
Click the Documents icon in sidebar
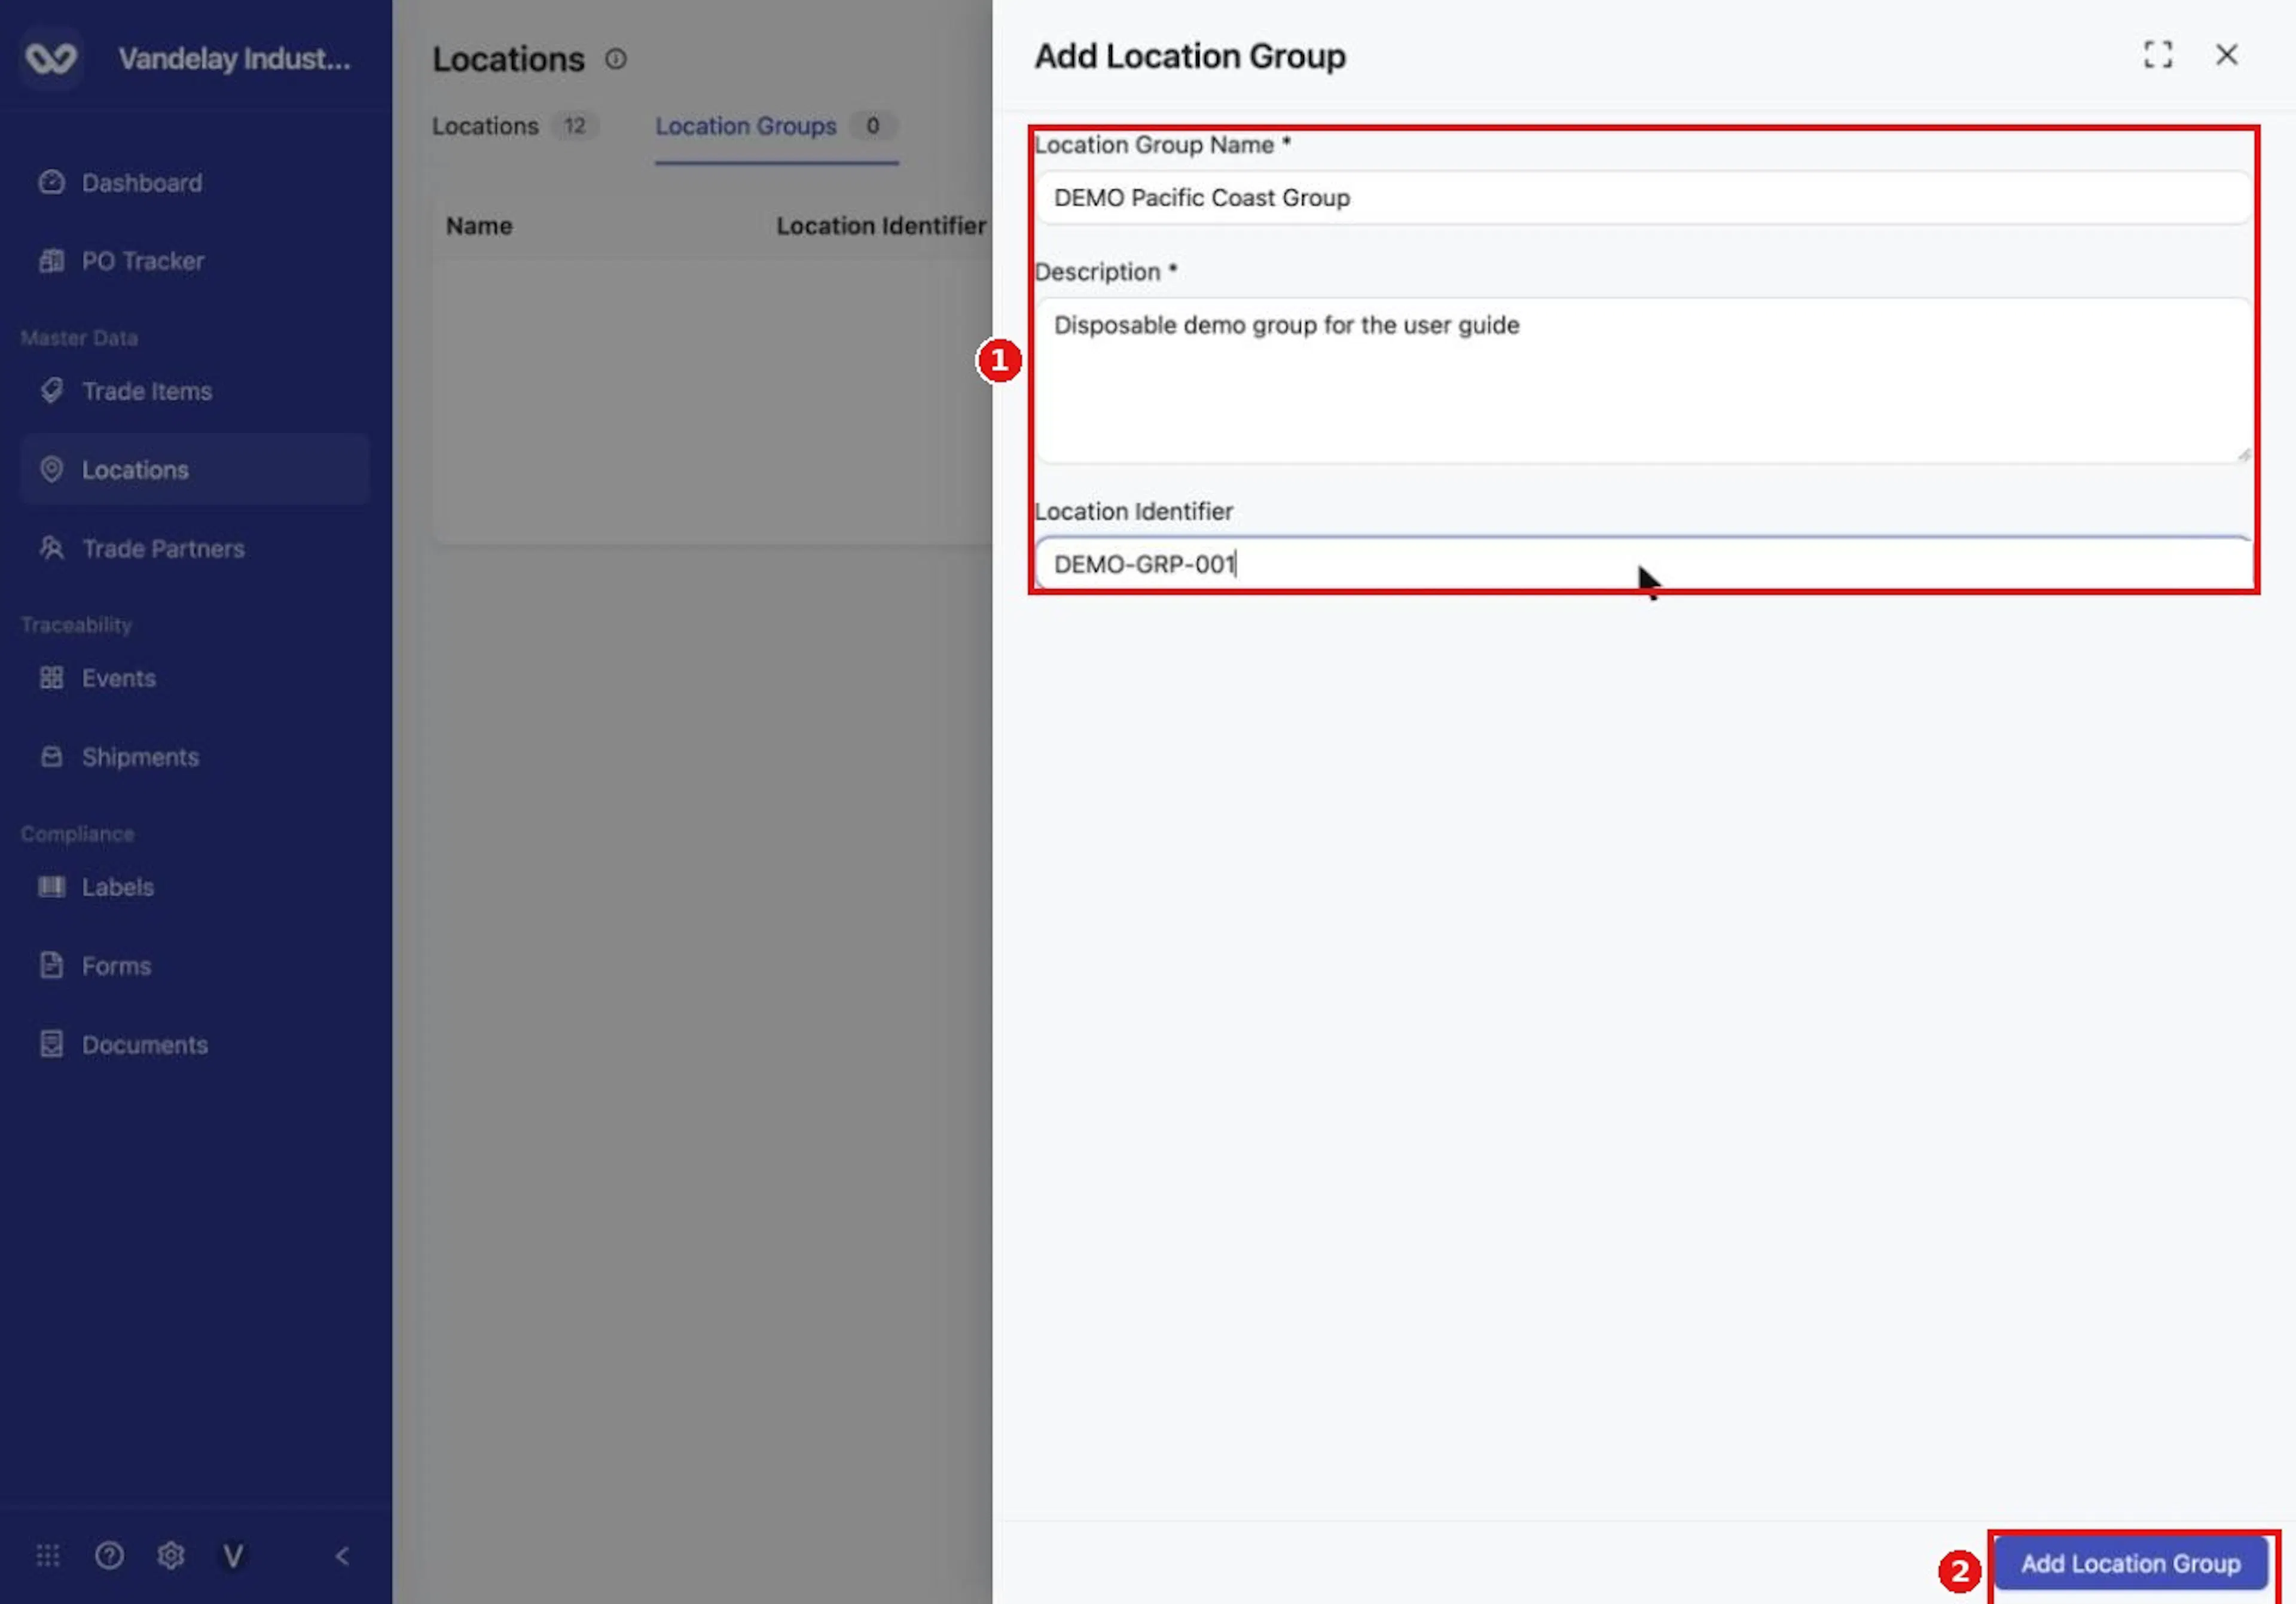(51, 1044)
